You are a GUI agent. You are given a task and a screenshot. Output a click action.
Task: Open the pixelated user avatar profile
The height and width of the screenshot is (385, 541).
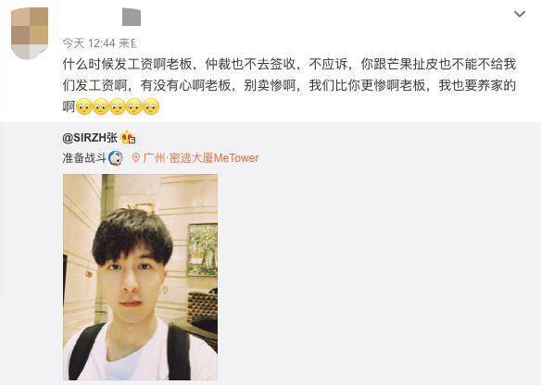click(x=30, y=33)
